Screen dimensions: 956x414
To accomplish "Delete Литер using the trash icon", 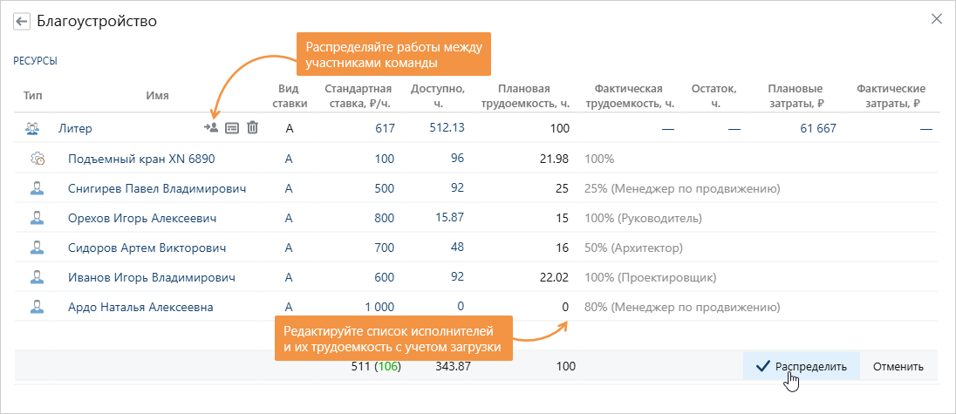I will [x=252, y=128].
